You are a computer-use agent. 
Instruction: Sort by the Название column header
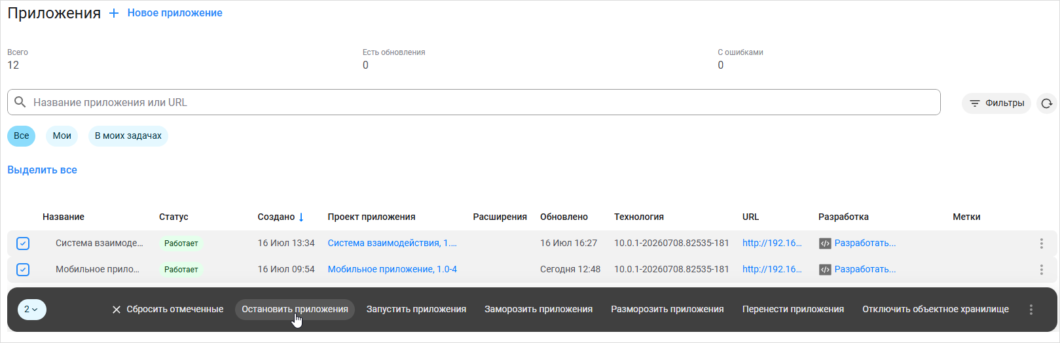(x=64, y=217)
